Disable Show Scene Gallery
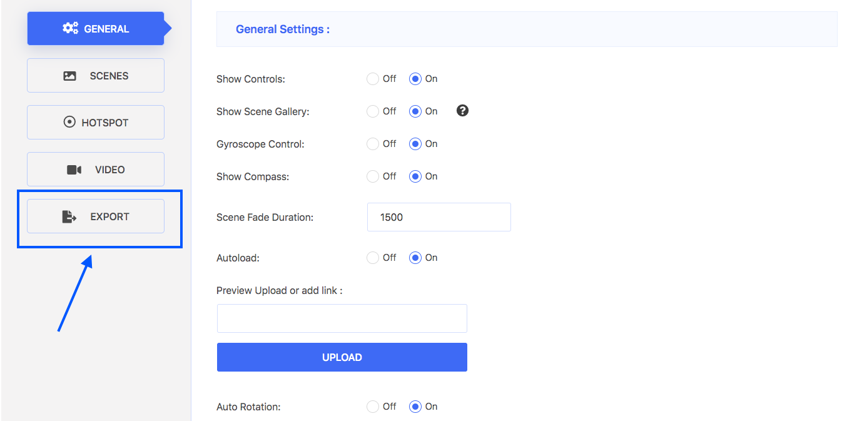 click(373, 111)
